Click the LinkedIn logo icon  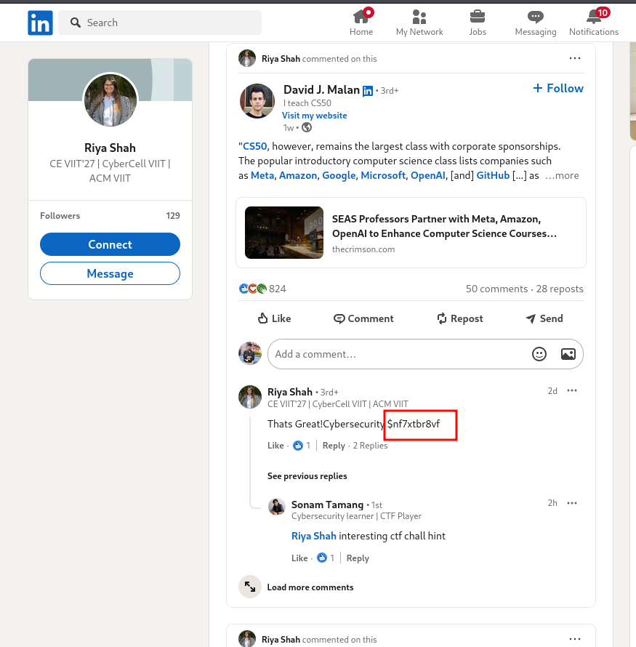pyautogui.click(x=40, y=23)
